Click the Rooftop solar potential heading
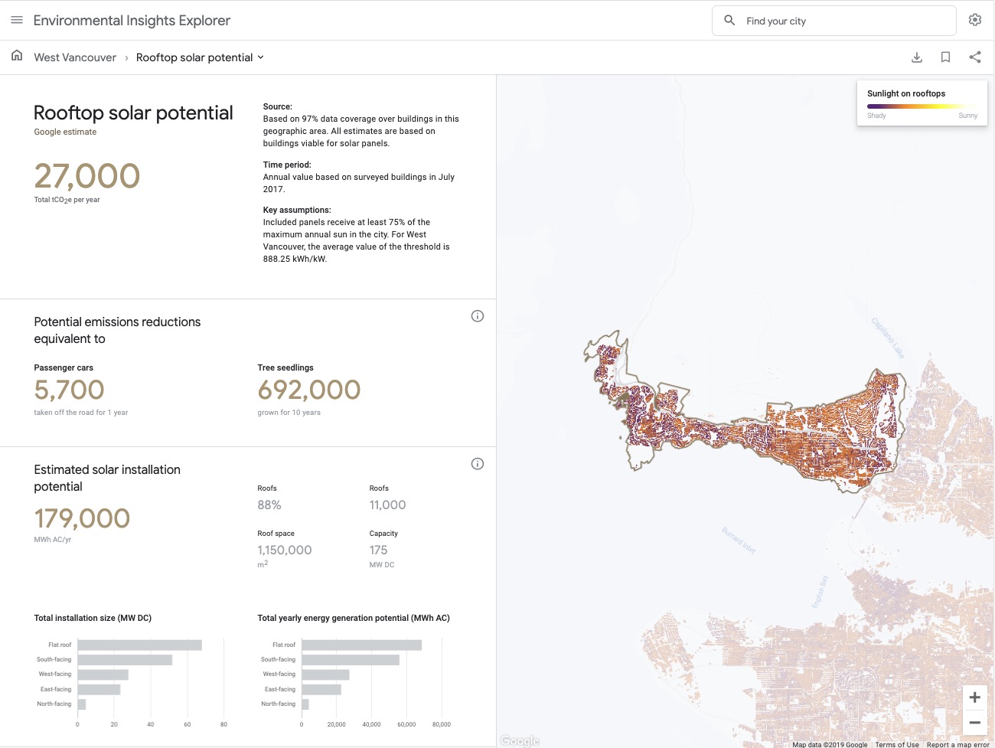Viewport: 995px width, 748px height. [x=133, y=113]
